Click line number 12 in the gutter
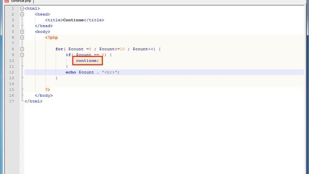 [x=12, y=72]
